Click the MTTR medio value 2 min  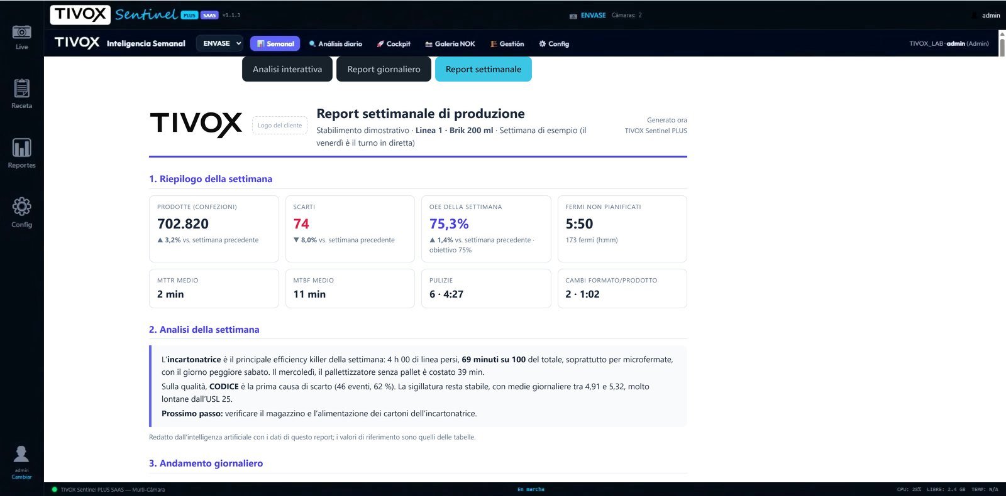[x=170, y=294]
